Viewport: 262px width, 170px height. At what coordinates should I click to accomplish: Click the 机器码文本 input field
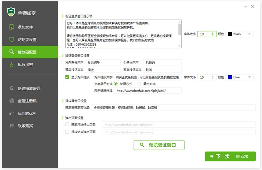(x=162, y=62)
